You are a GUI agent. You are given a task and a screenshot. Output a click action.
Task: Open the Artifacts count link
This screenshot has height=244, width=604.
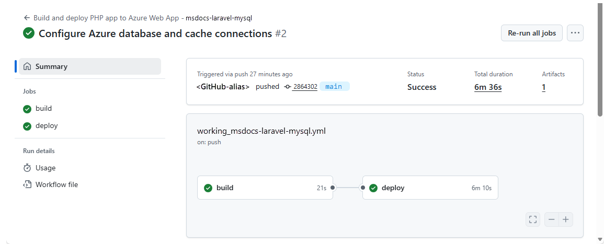pyautogui.click(x=544, y=87)
